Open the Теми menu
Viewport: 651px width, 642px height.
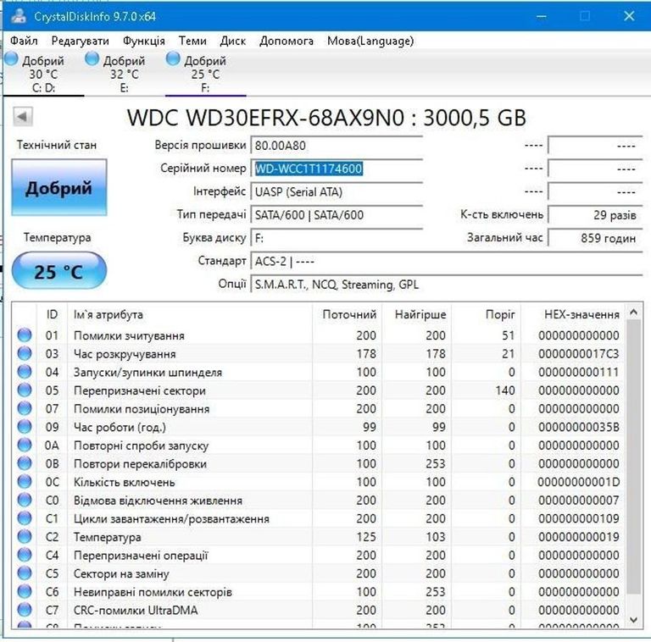tap(192, 41)
